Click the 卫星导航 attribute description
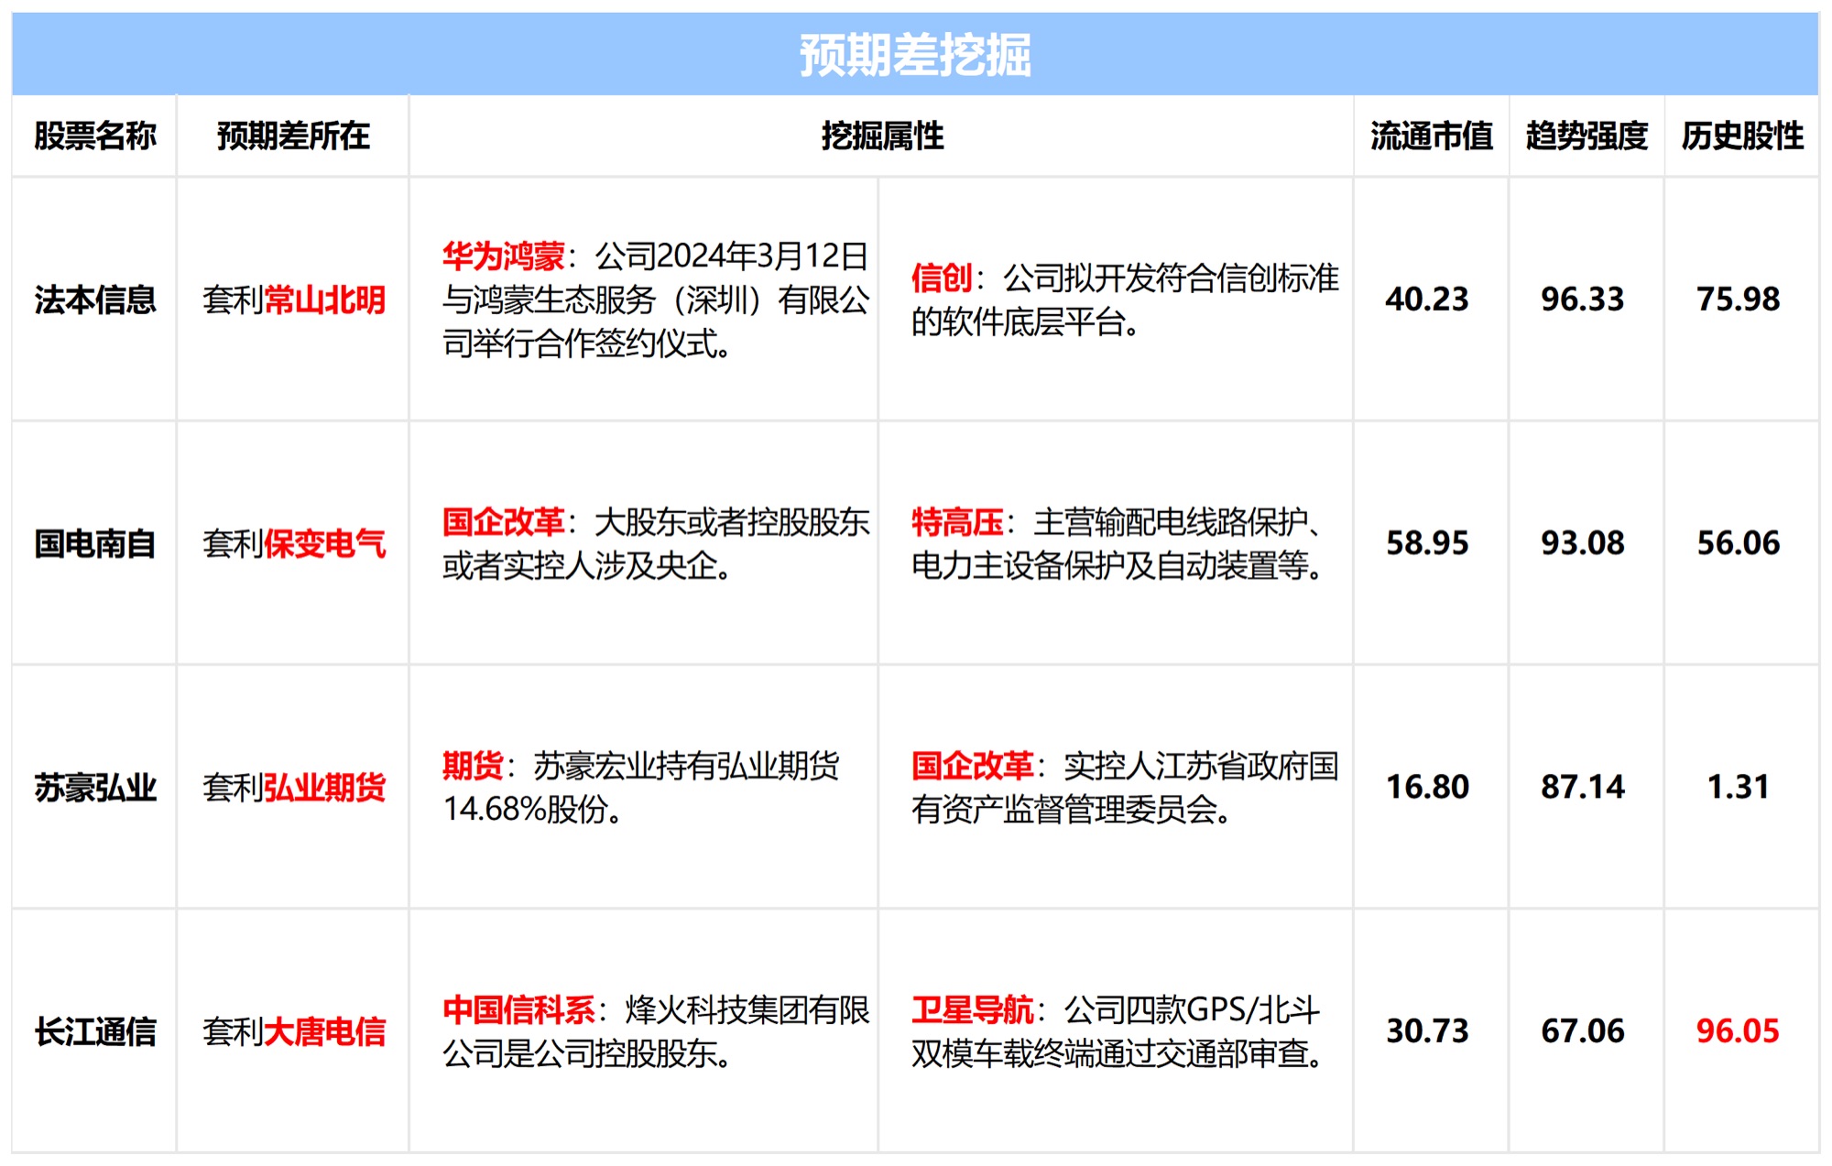Screen dimensions: 1832x1166 tap(1118, 1031)
